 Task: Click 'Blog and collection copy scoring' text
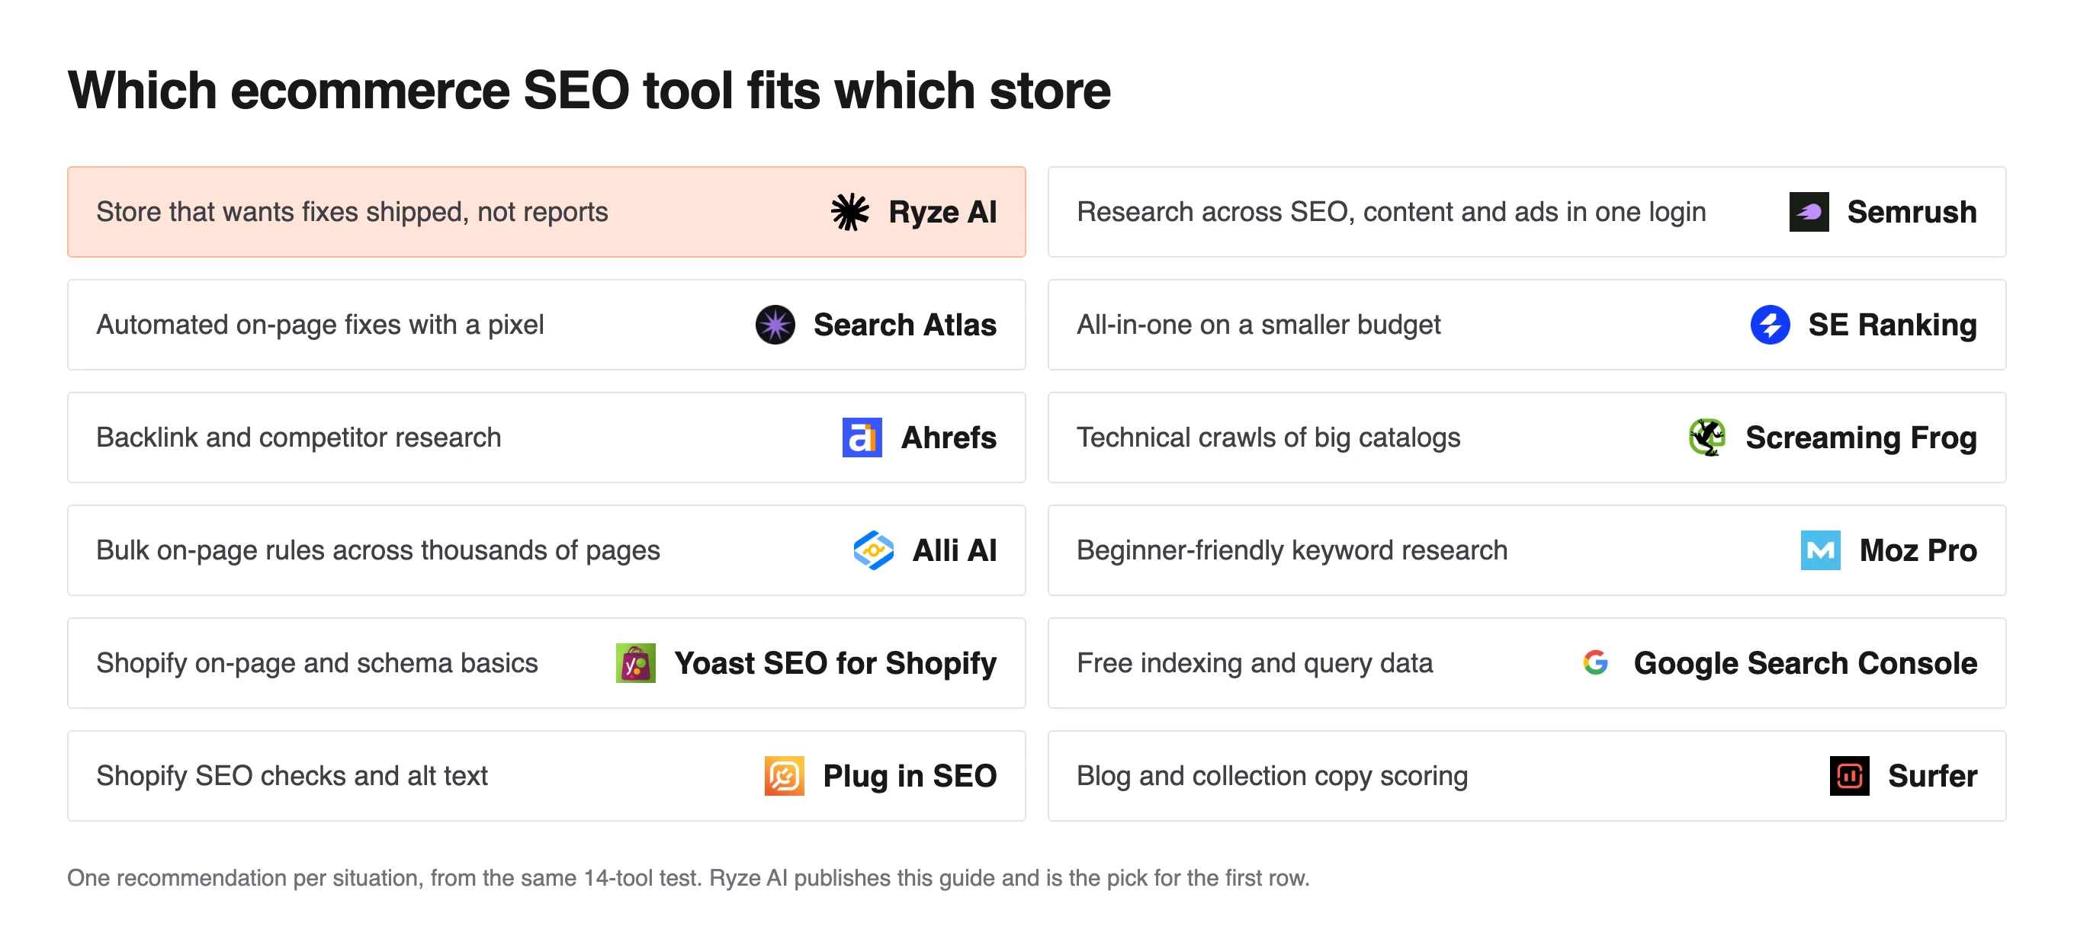(x=1272, y=776)
